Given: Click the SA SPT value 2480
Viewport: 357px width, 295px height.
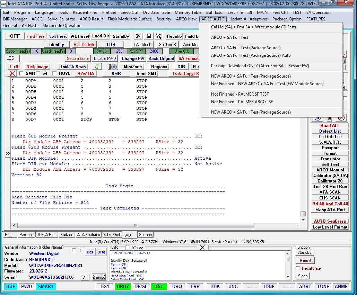Looking at the screenshot, I should [x=154, y=51].
